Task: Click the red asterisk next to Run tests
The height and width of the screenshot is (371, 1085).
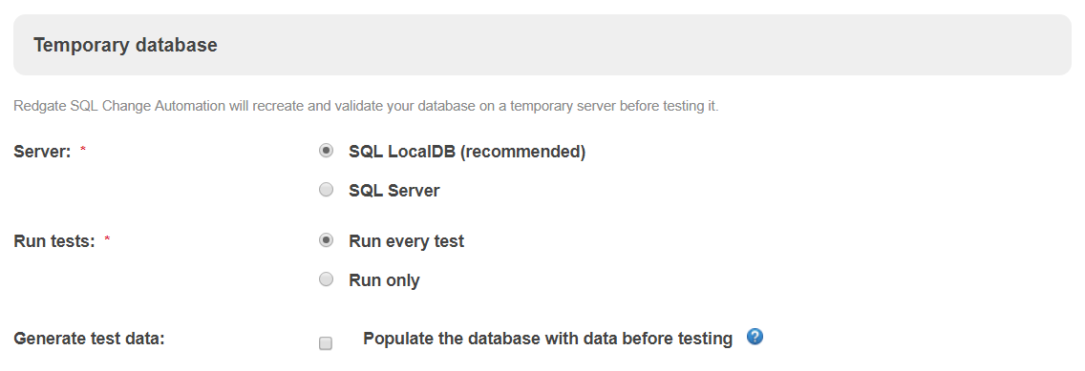Action: 107,239
